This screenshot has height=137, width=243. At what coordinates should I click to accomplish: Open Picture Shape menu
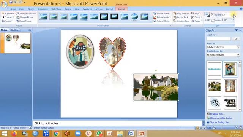coord(162,14)
